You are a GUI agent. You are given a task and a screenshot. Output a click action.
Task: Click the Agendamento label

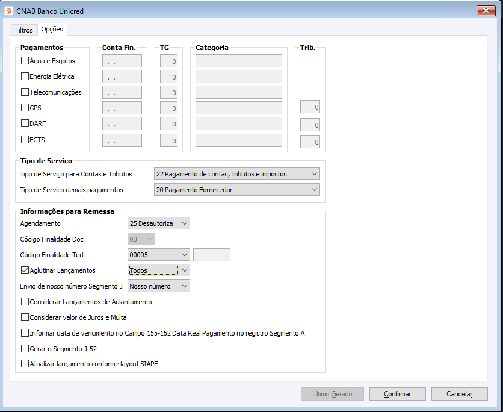click(x=40, y=223)
